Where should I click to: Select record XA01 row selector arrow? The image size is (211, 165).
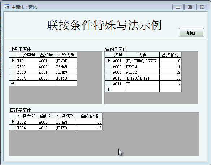pyautogui.click(x=13, y=61)
